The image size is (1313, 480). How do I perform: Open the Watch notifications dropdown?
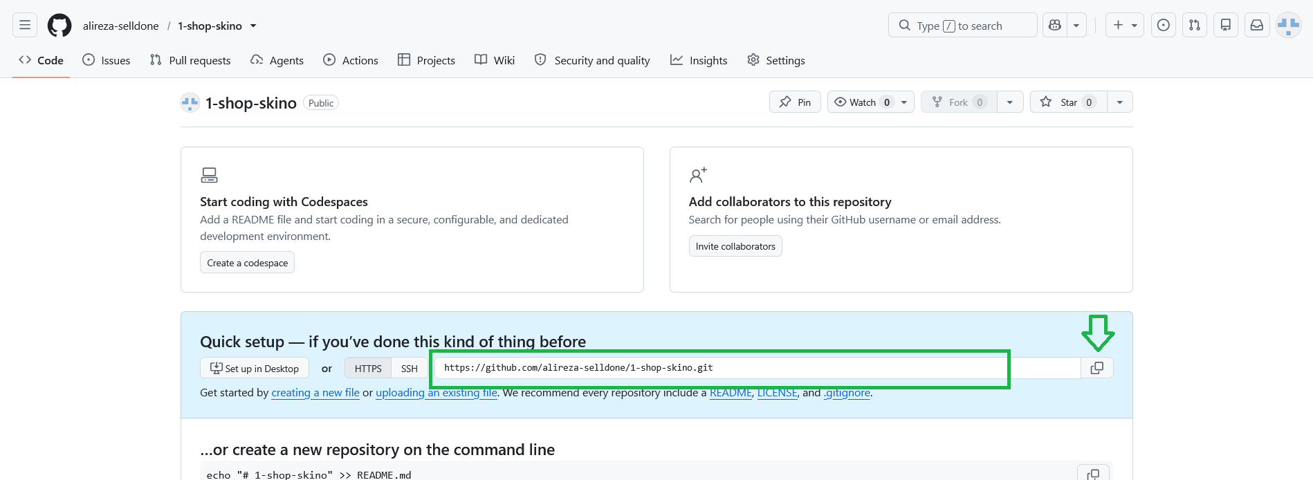tap(871, 102)
